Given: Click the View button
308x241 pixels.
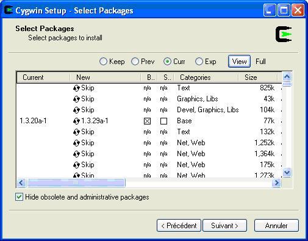Looking at the screenshot, I should (239, 62).
